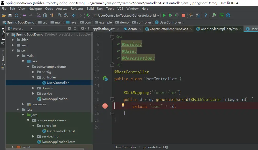Open Settings wrench icon in toolbar

pos(191,15)
